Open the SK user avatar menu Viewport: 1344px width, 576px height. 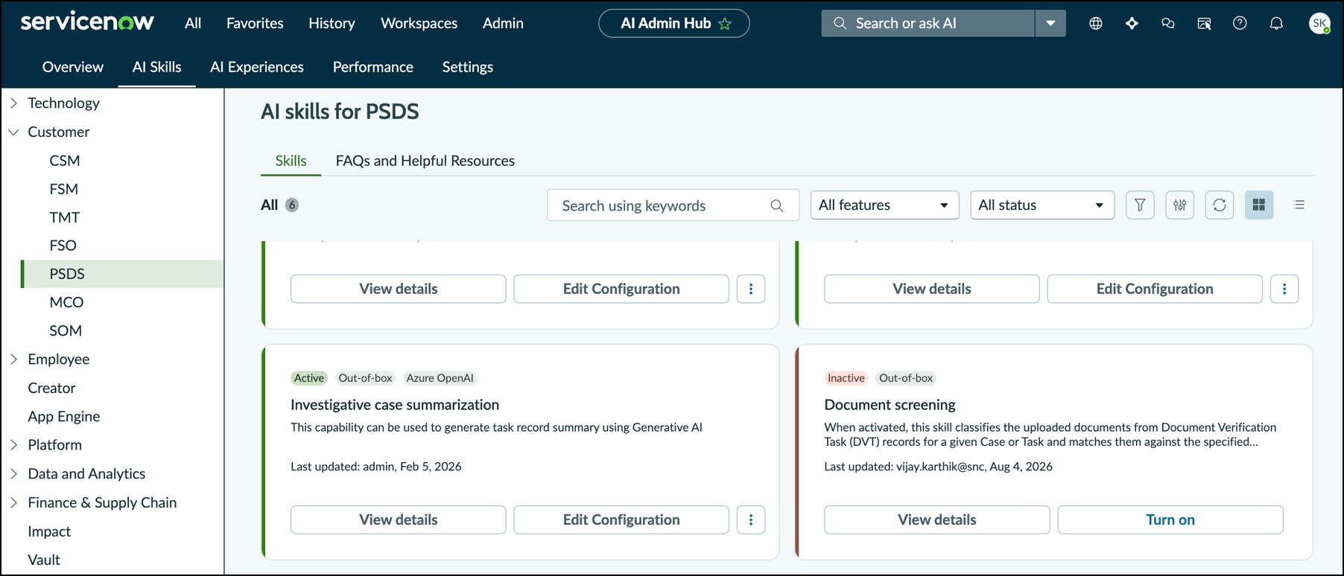pos(1319,23)
